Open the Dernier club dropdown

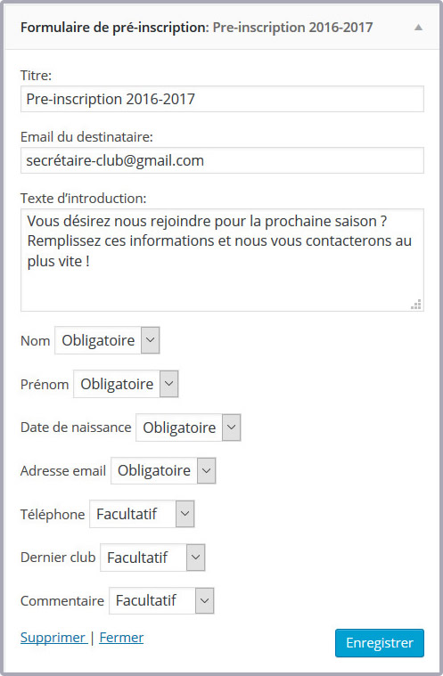[152, 558]
